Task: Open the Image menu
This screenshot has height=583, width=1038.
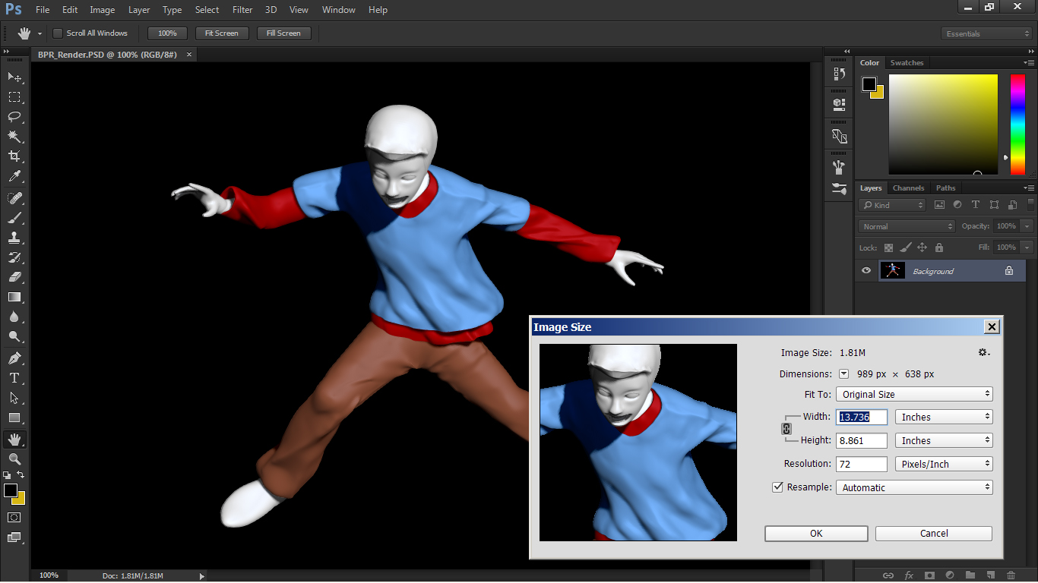Action: pos(102,9)
